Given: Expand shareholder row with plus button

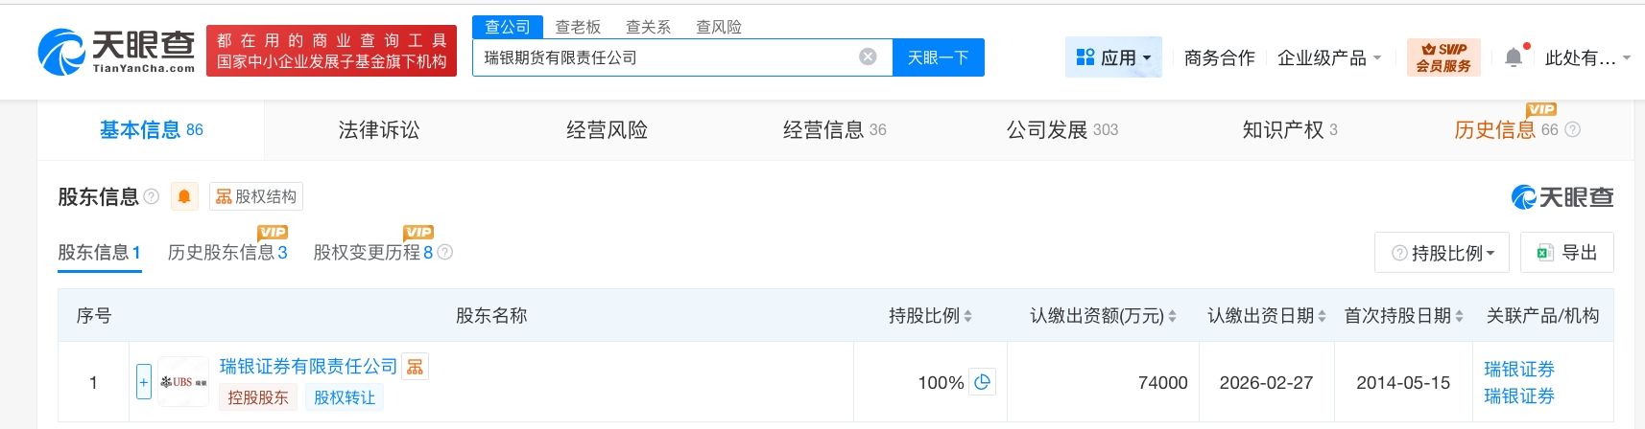Looking at the screenshot, I should click(144, 382).
